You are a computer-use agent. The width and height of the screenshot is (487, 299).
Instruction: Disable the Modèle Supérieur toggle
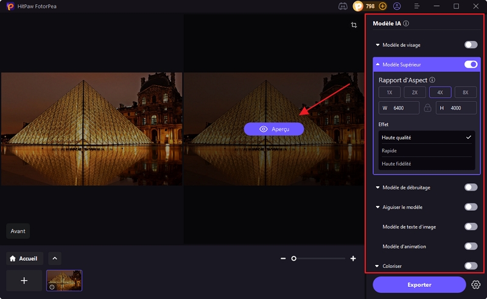coord(471,64)
